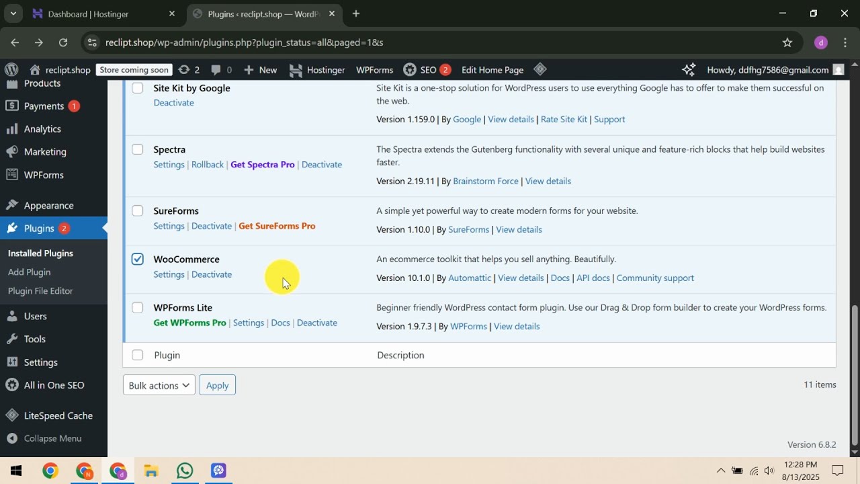Click the Store coming soon badge
This screenshot has height=484, width=860.
click(x=134, y=70)
